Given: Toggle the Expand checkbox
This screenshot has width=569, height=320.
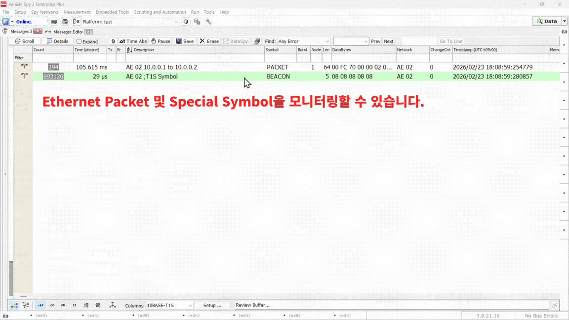Looking at the screenshot, I should click(79, 41).
